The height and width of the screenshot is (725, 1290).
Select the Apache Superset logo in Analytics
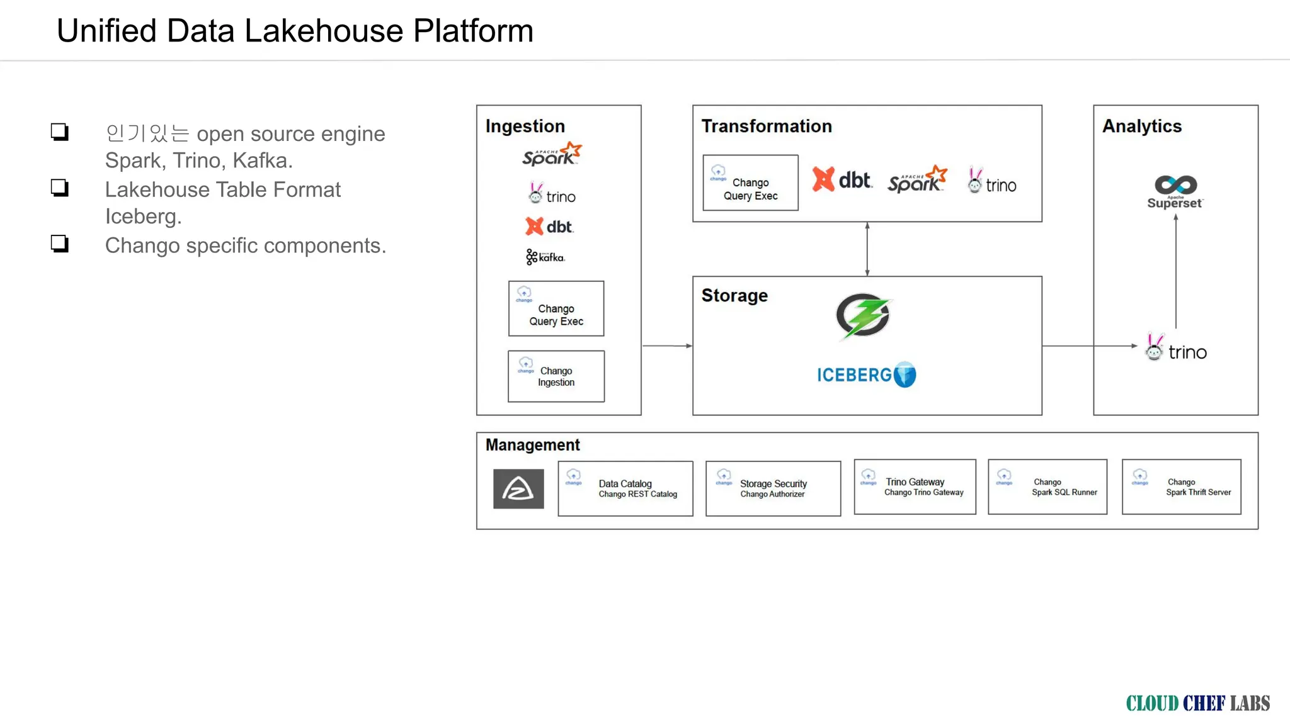[x=1175, y=192]
